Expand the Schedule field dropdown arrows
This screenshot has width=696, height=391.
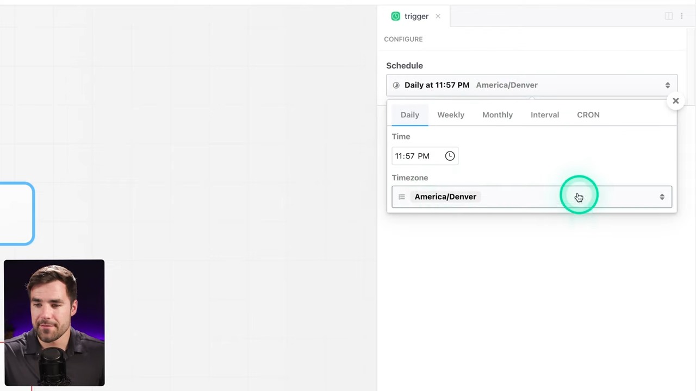[667, 85]
